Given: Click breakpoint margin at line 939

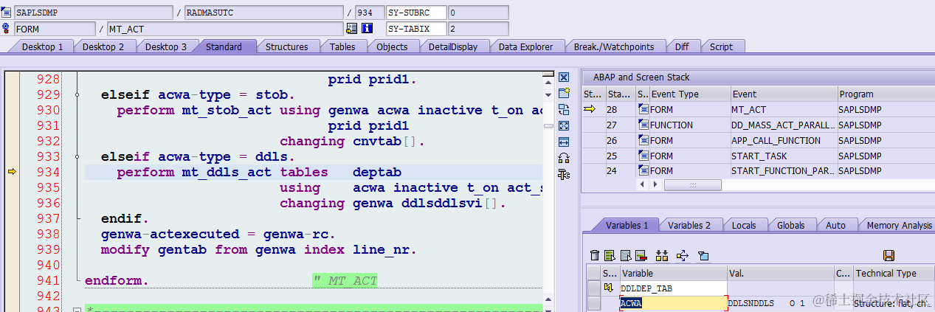Looking at the screenshot, I should 11,250.
